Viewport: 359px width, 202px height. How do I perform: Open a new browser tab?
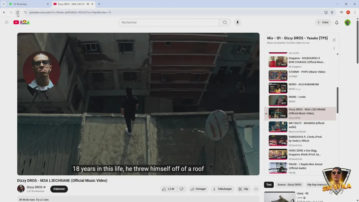99,4
